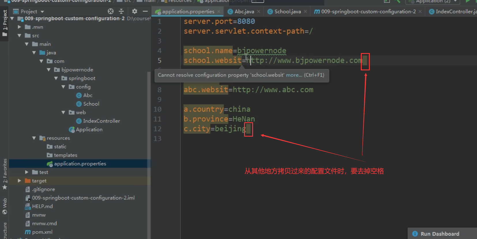Screen dimensions: 477x239
Task: Collapse the main folder
Action: click(27, 44)
